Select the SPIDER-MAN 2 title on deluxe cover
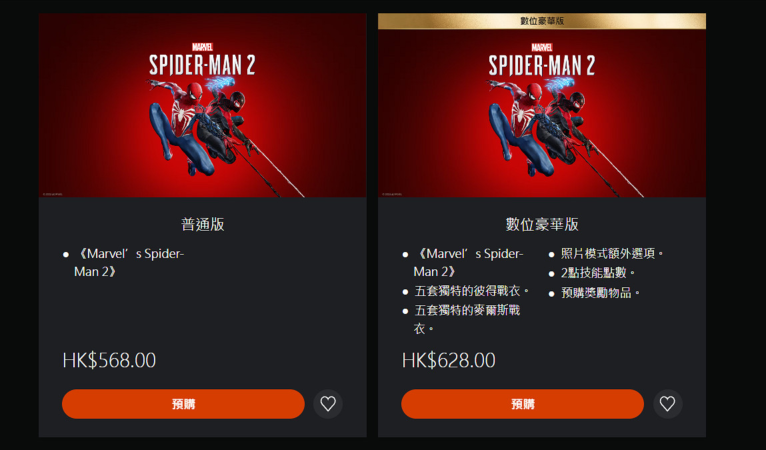 point(542,65)
